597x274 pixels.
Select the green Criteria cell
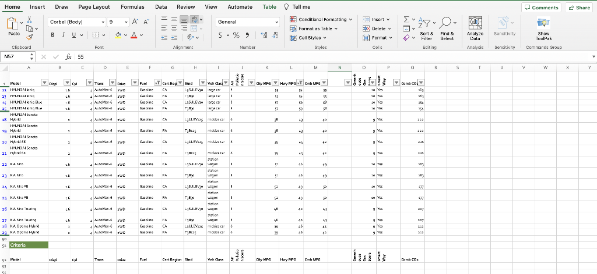click(x=29, y=245)
